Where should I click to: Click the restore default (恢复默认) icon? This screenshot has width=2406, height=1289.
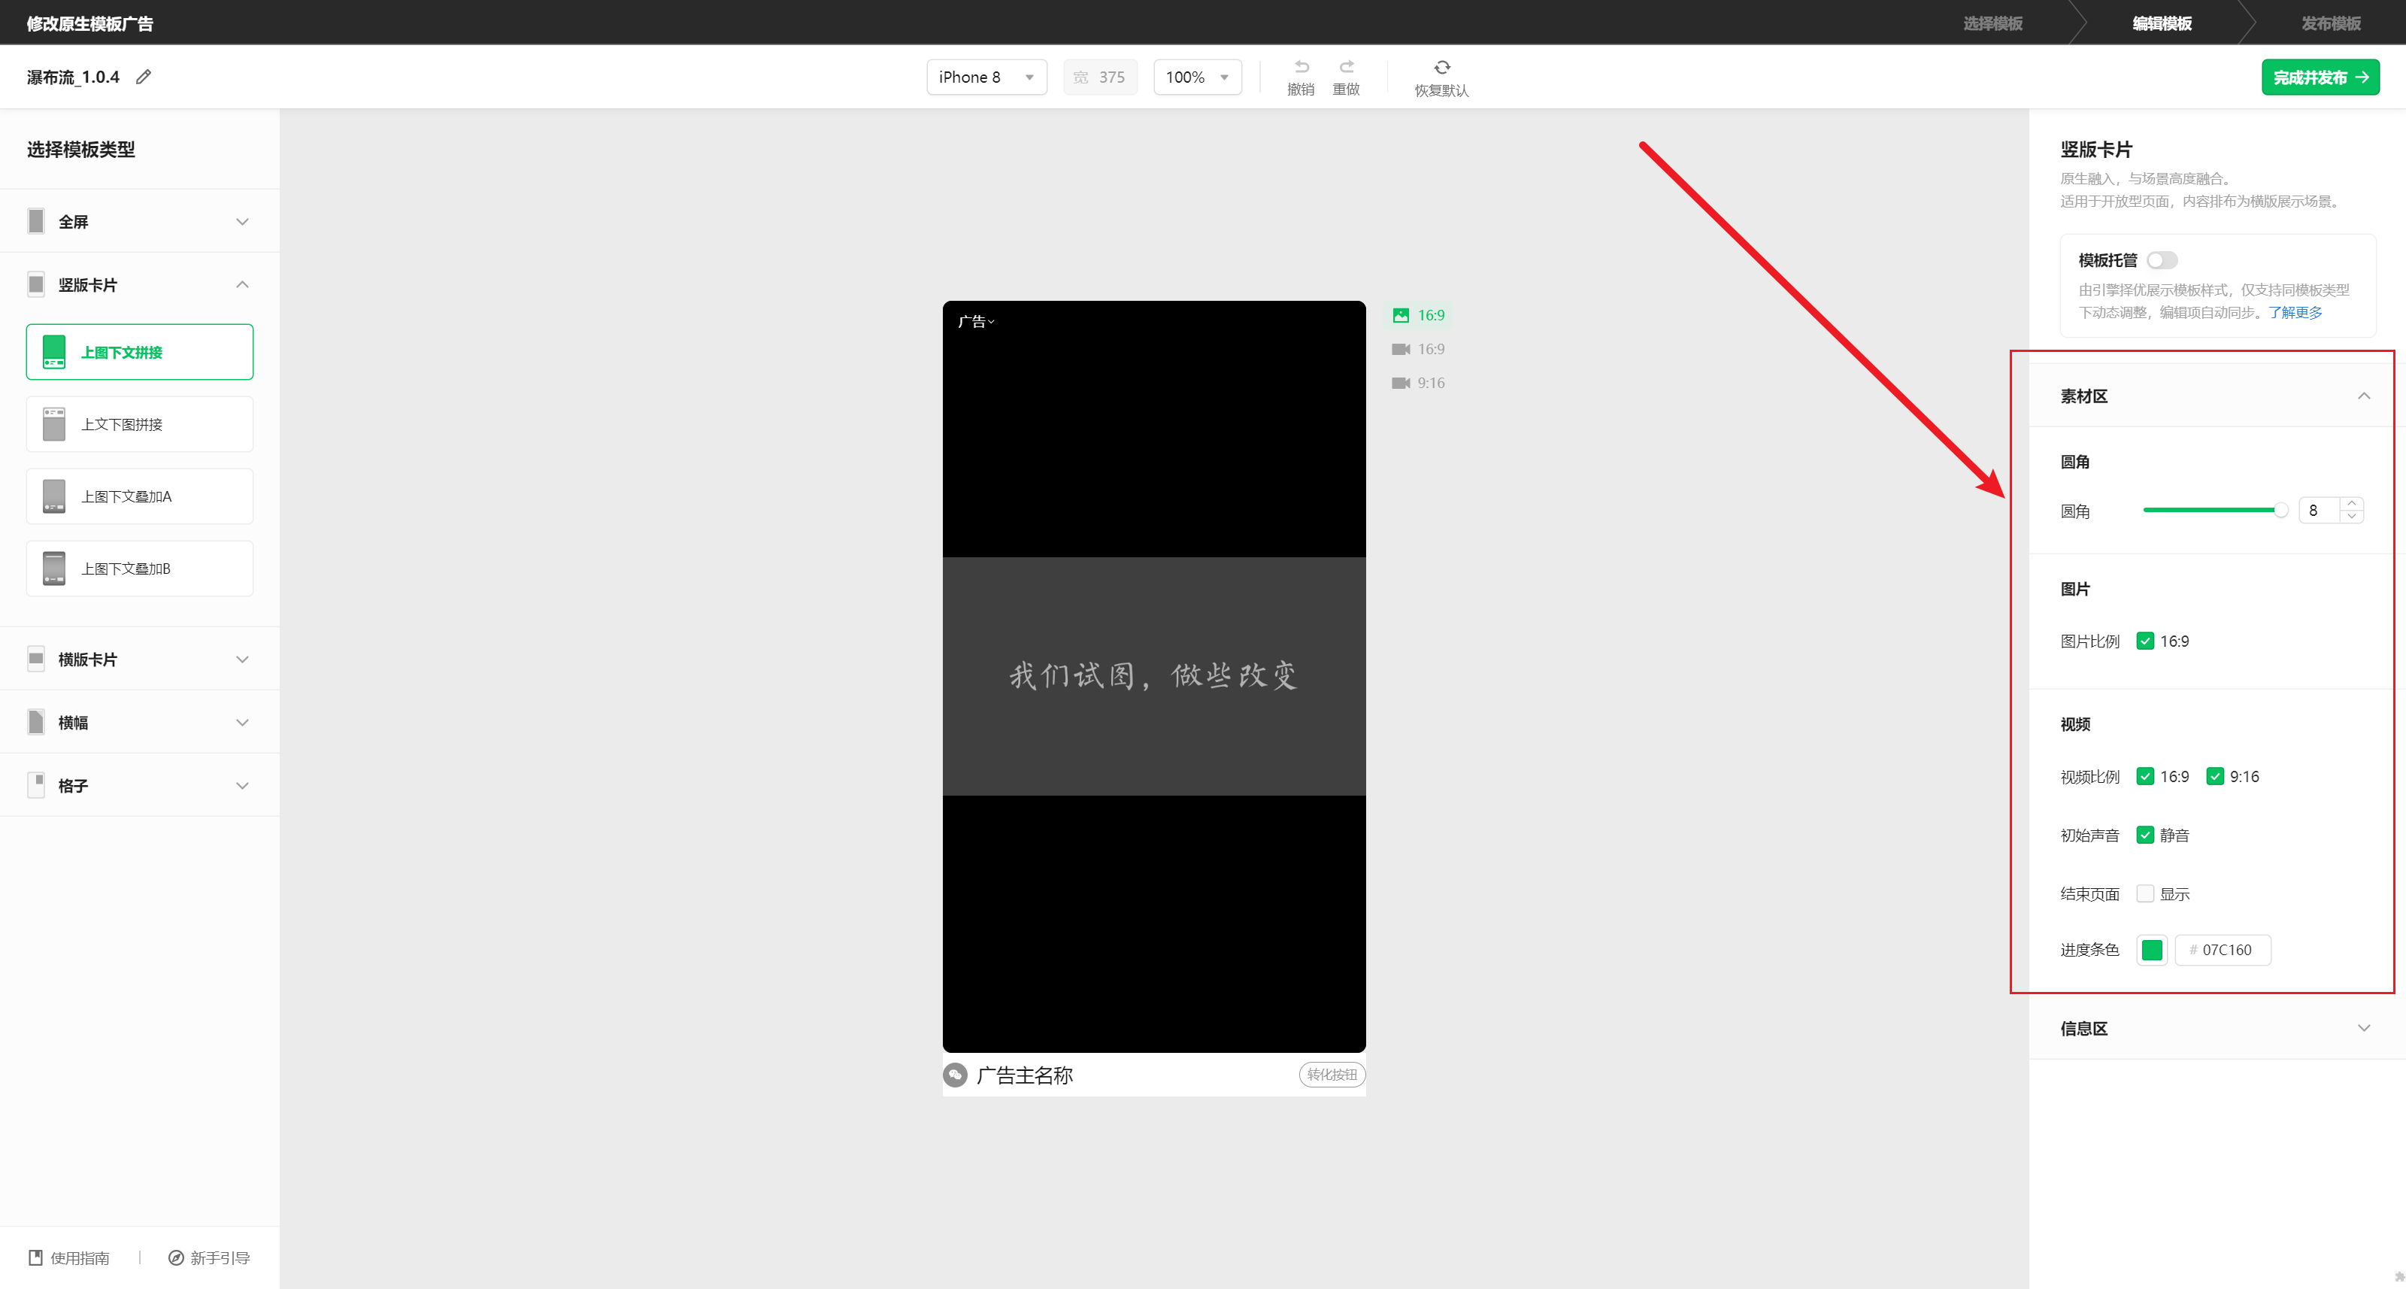(x=1441, y=67)
